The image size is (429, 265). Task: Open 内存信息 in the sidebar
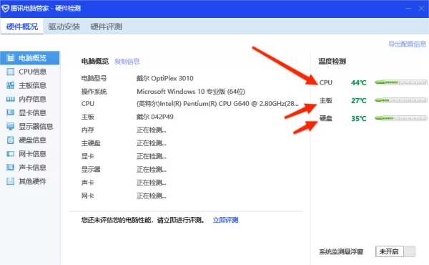29,99
